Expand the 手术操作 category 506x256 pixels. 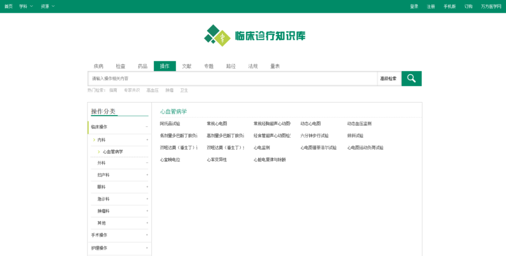pos(147,235)
